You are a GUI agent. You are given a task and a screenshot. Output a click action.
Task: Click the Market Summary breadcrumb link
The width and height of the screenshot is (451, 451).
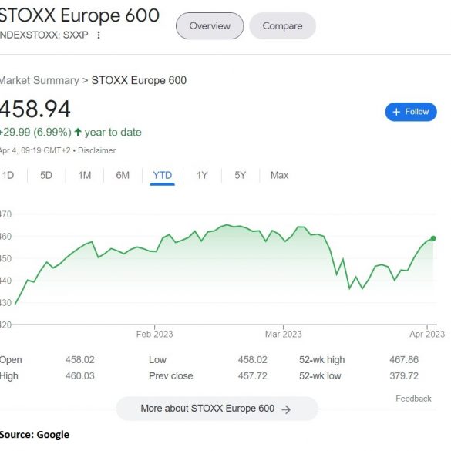coord(39,80)
